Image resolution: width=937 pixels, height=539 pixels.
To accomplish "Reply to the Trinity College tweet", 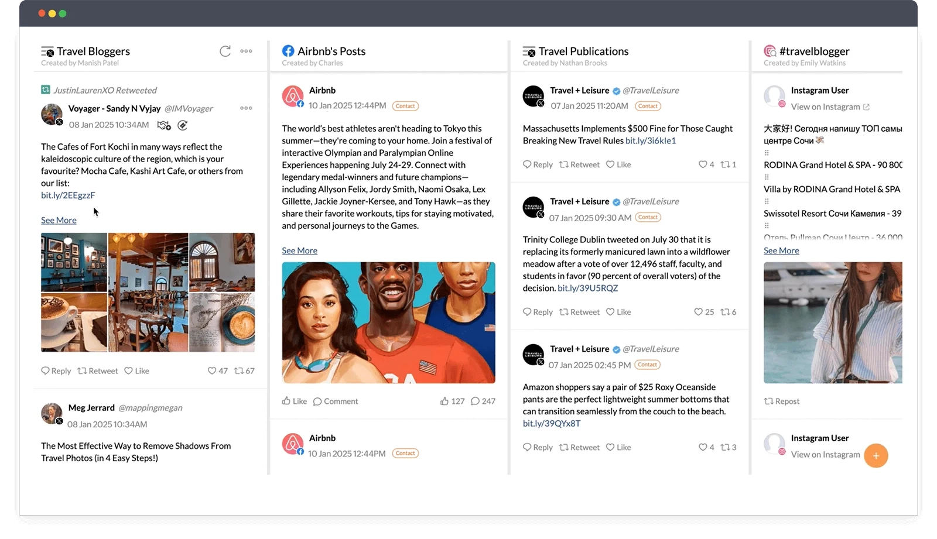I will [538, 313].
